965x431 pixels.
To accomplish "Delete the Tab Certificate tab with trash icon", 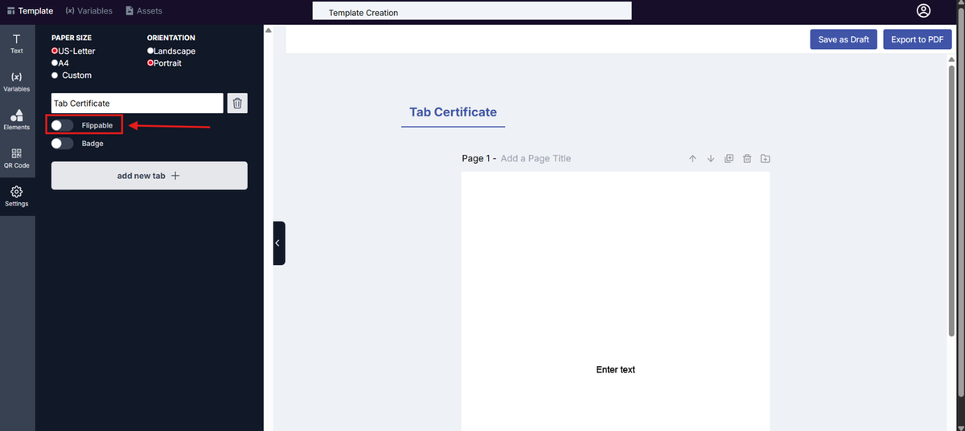I will point(237,104).
